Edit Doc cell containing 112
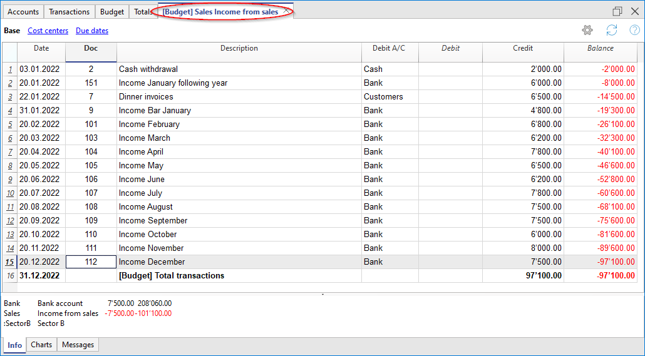Screen dimensions: 645x356 (91, 262)
